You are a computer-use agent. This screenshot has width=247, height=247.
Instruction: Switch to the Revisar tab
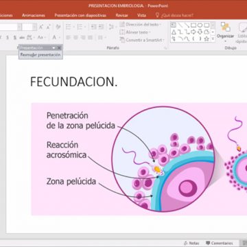(x=121, y=15)
